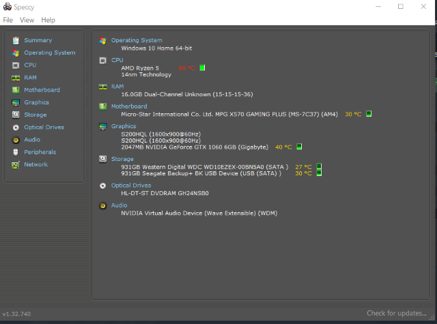Open Storage section from sidebar
The width and height of the screenshot is (437, 324).
[x=36, y=115]
